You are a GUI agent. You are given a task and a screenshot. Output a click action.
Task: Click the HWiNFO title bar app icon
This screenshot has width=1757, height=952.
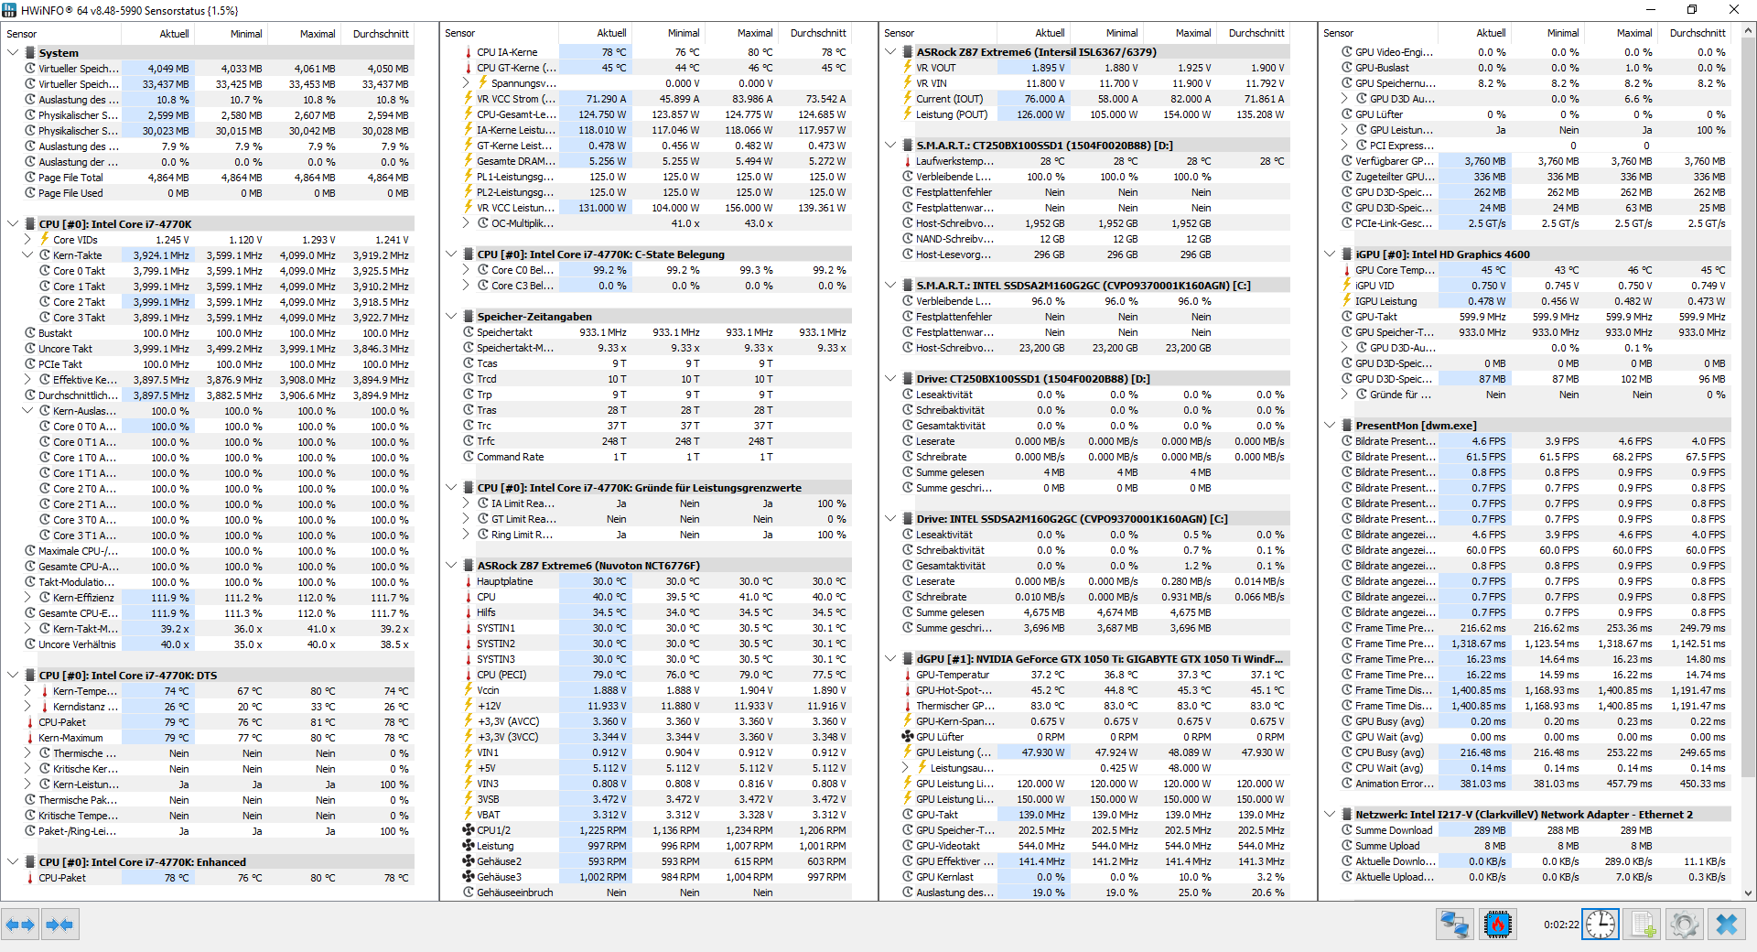(9, 10)
